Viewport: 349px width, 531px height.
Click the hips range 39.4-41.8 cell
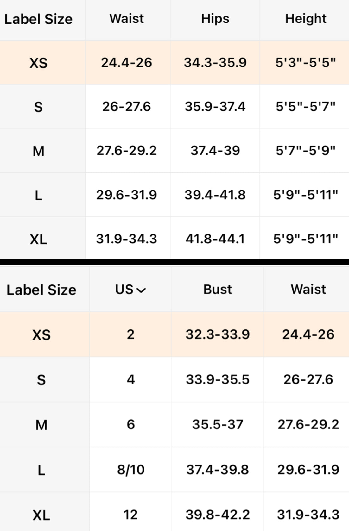coord(215,195)
